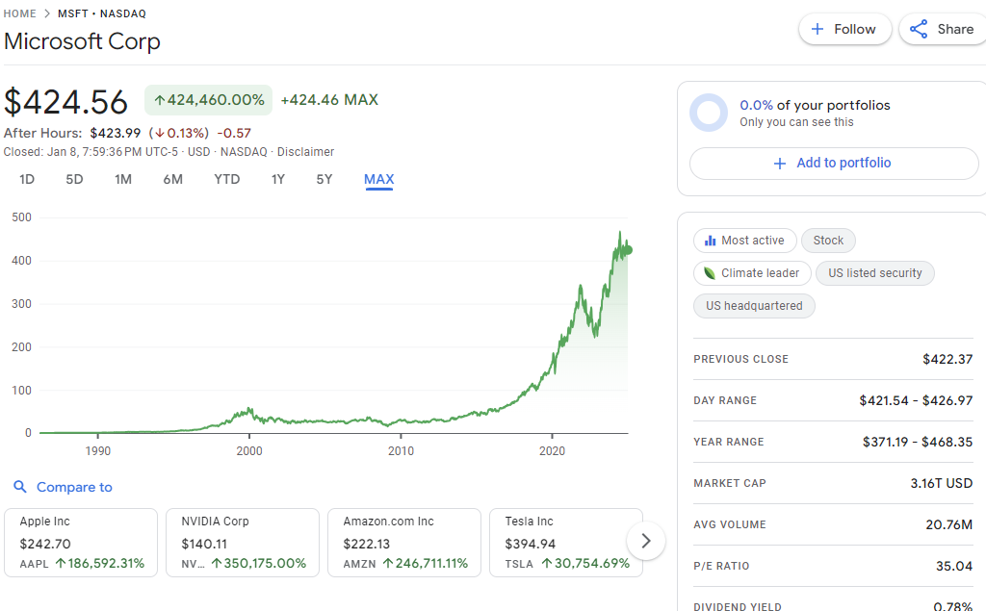This screenshot has height=611, width=986.
Task: Follow Microsoft Corp stock
Action: click(845, 29)
